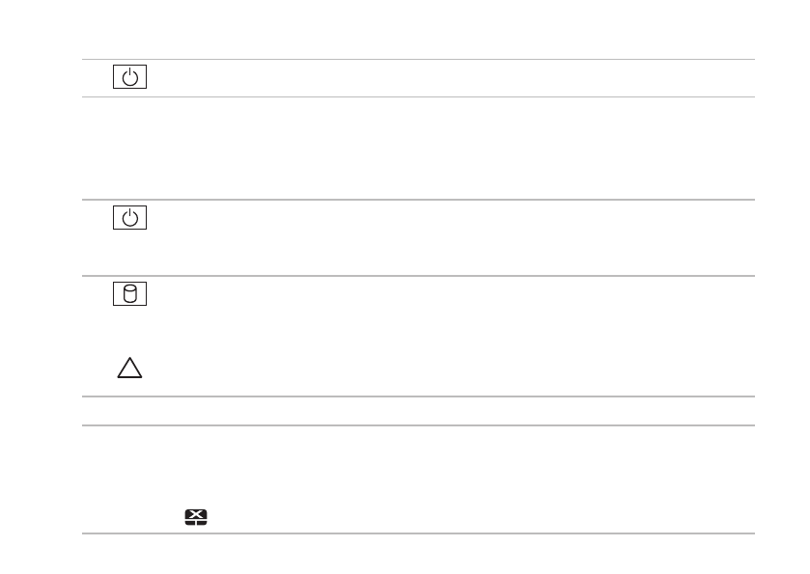Click the blank space right of the touchpad-disabled icon

(x=463, y=518)
